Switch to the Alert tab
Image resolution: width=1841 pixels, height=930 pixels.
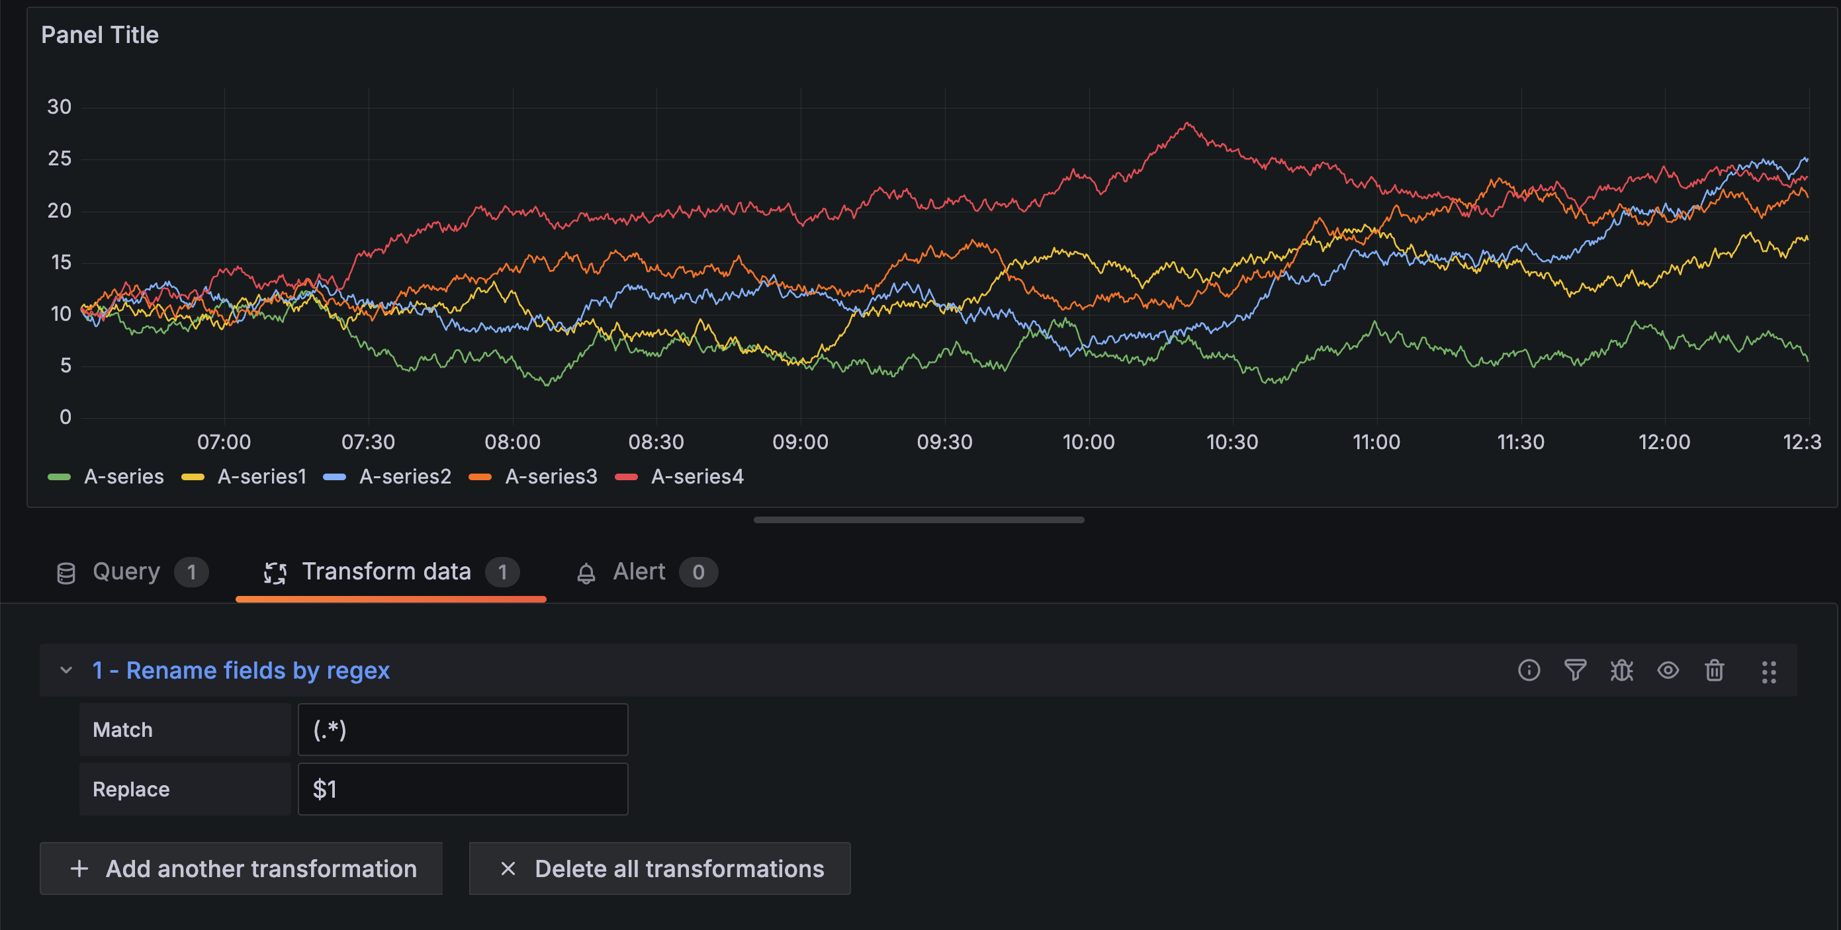click(642, 571)
